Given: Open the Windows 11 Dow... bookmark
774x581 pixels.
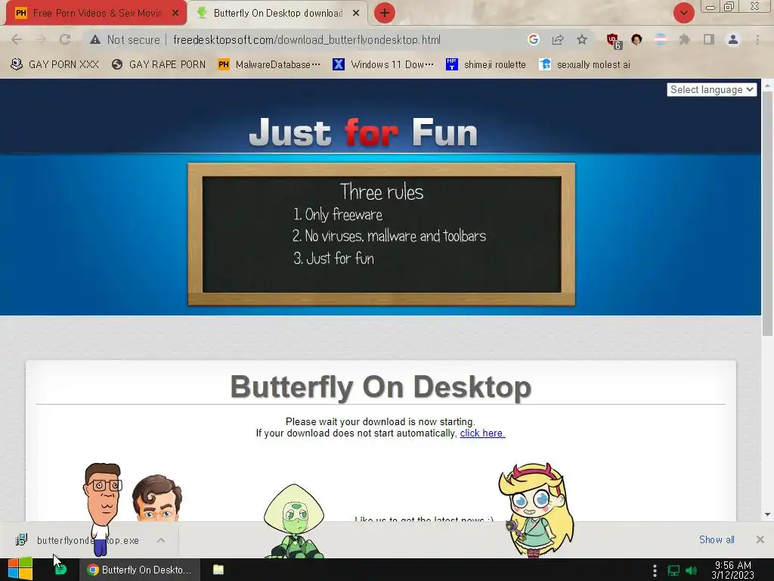Looking at the screenshot, I should click(x=383, y=64).
